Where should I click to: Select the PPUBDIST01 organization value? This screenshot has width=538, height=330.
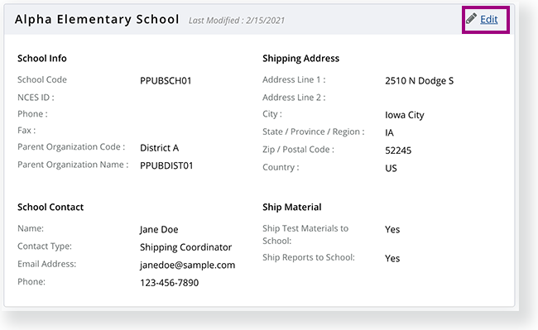pos(166,165)
